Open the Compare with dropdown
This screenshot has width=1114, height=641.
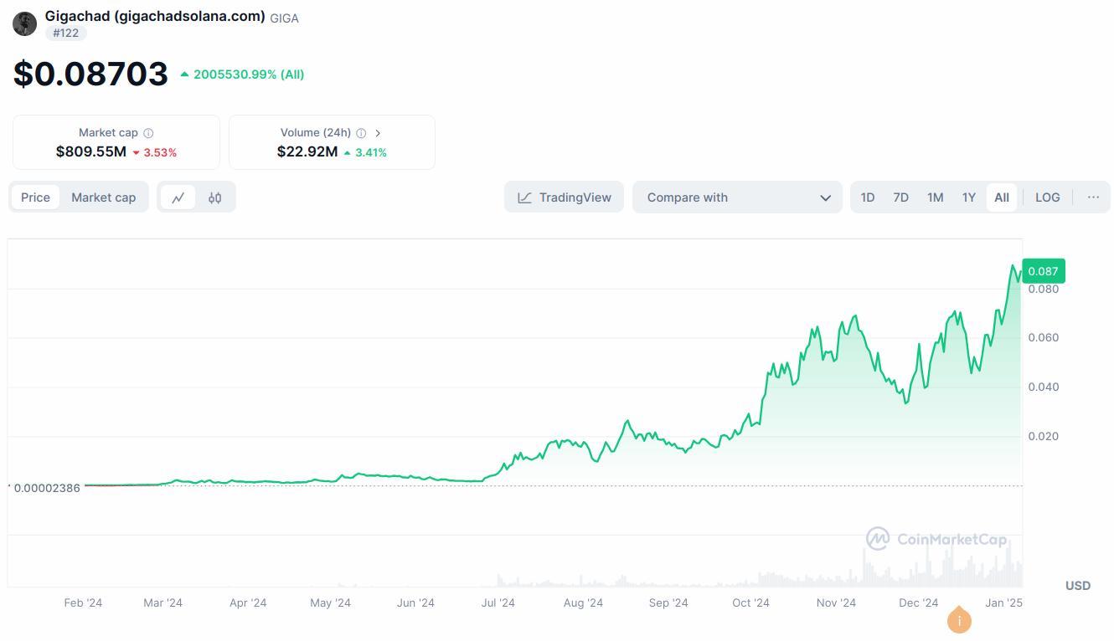736,197
